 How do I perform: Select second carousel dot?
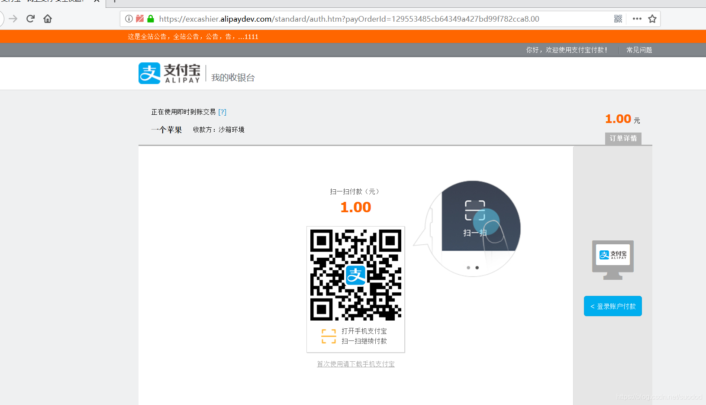pyautogui.click(x=477, y=268)
